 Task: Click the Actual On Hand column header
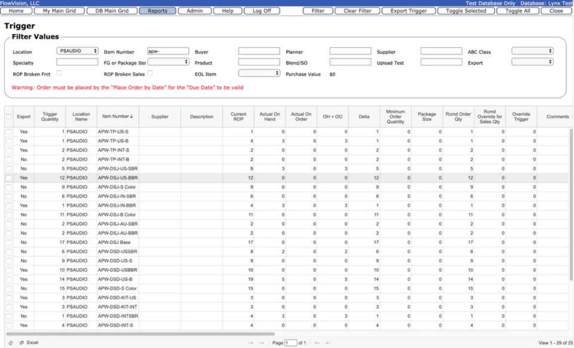(x=270, y=117)
